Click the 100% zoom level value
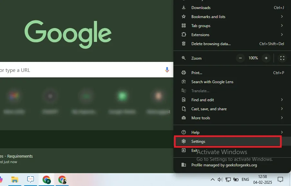This screenshot has height=186, width=291. 253,58
